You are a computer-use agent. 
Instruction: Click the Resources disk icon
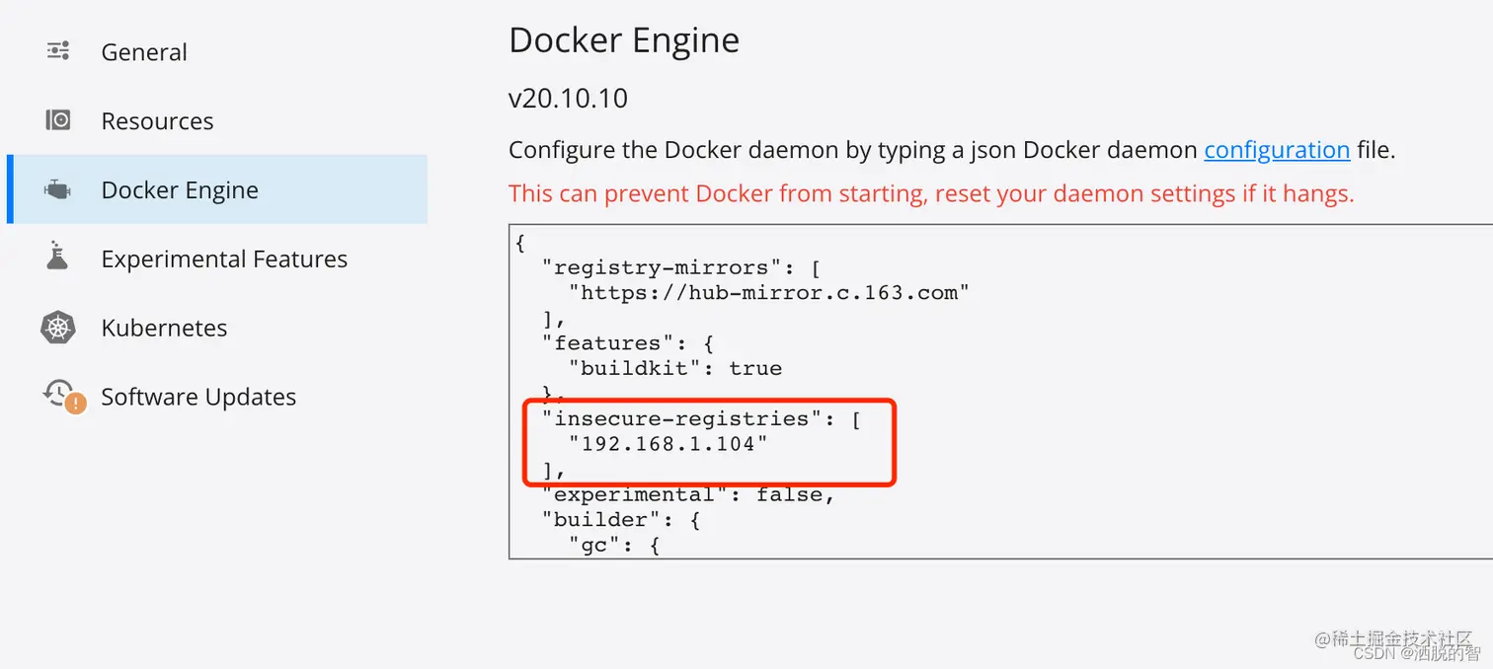58,120
